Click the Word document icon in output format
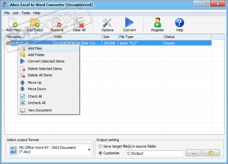The height and width of the screenshot is (164, 228). 13,150
